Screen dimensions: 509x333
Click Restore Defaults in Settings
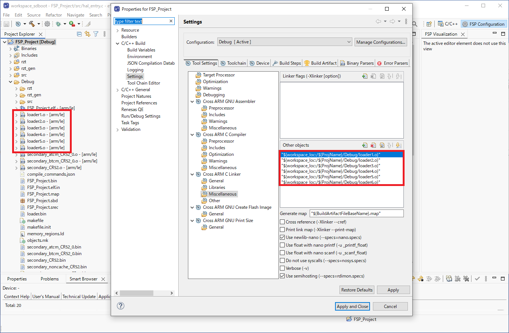point(357,290)
